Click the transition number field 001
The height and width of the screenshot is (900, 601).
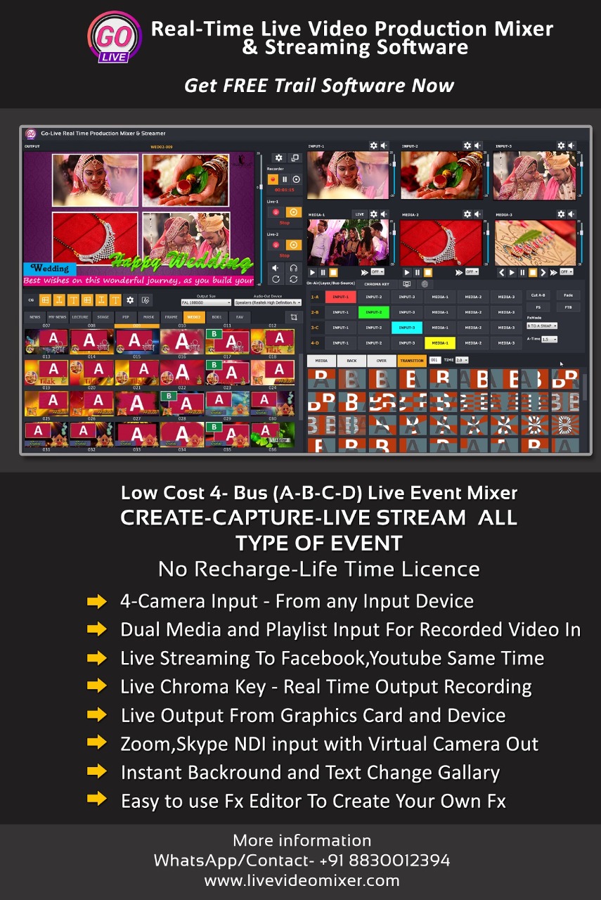(x=434, y=360)
